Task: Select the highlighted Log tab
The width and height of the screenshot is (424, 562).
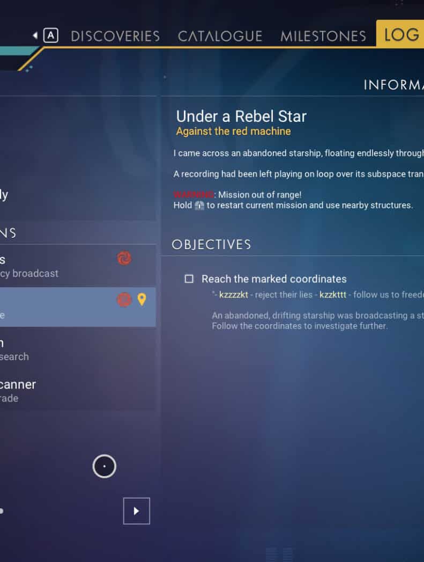Action: pos(400,34)
